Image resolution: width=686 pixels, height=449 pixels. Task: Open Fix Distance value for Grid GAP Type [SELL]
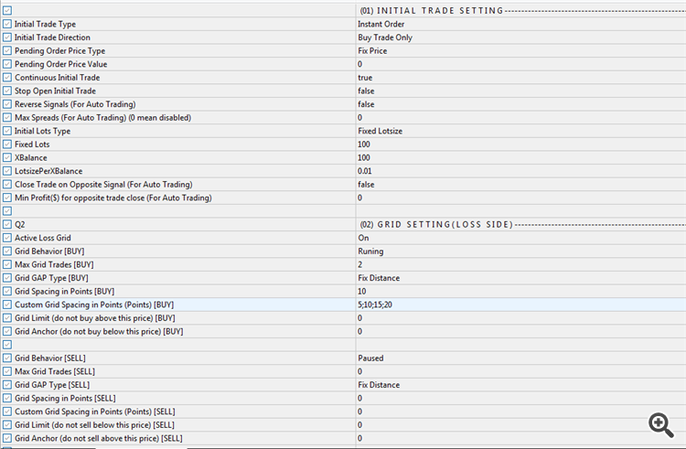[x=378, y=385]
